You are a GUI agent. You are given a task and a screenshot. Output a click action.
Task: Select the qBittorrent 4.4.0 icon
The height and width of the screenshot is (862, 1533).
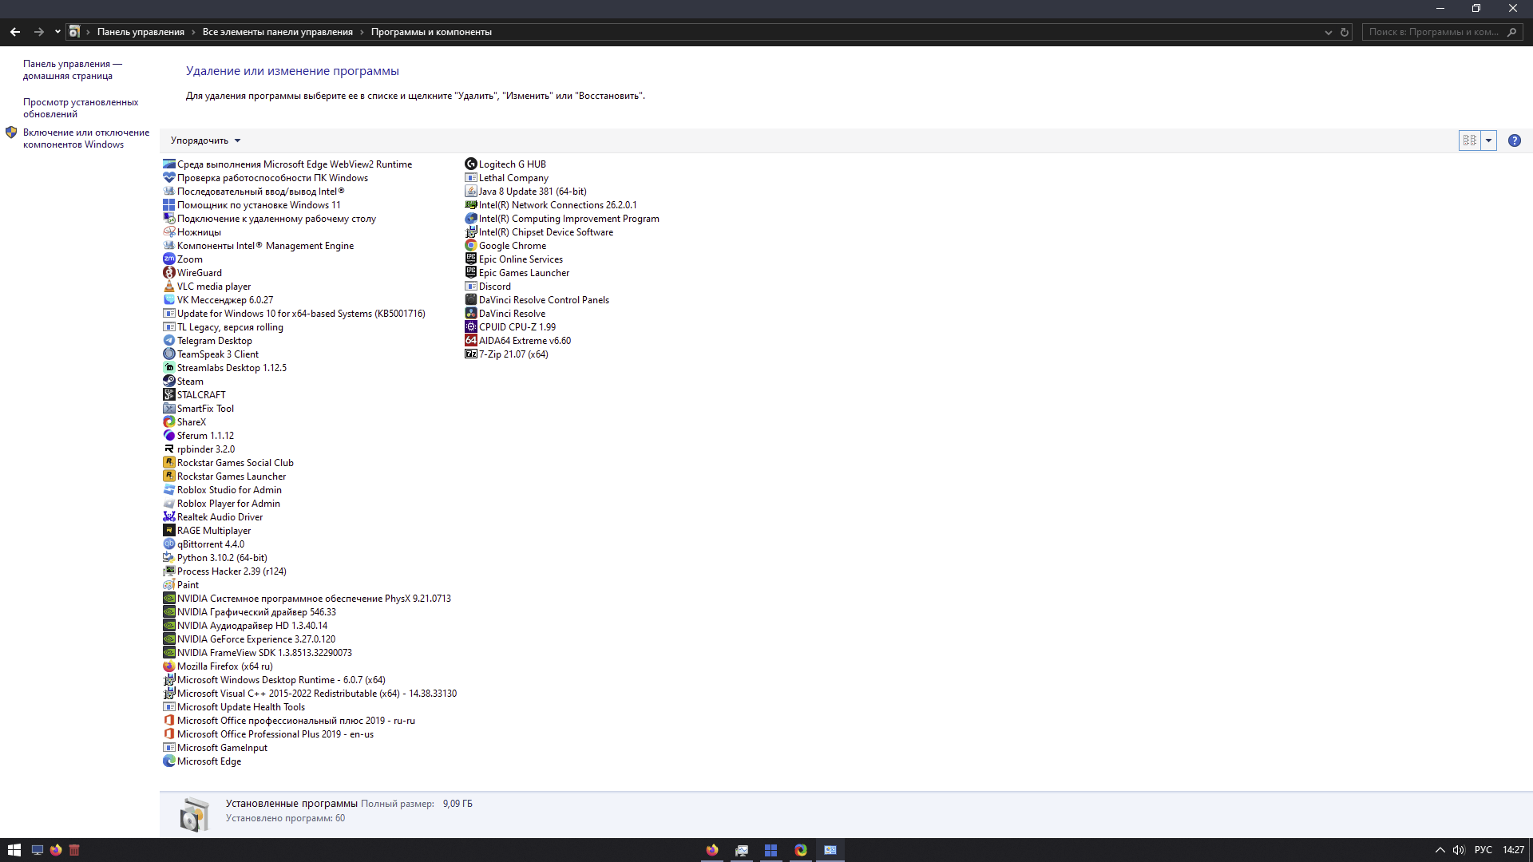click(168, 544)
